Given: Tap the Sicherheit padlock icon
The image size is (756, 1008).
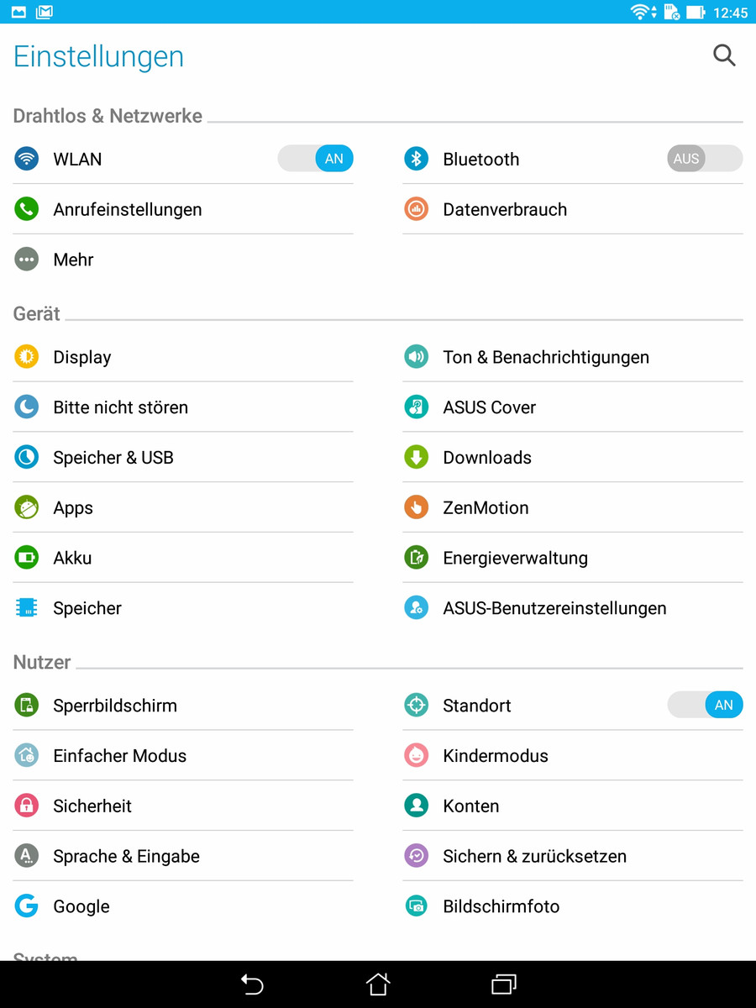Looking at the screenshot, I should click(x=27, y=806).
